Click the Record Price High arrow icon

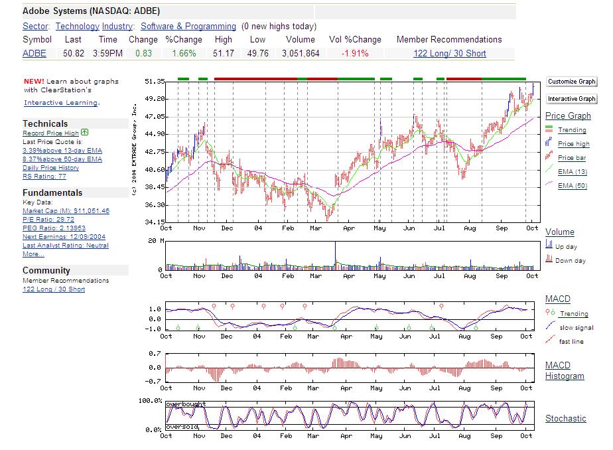point(84,133)
